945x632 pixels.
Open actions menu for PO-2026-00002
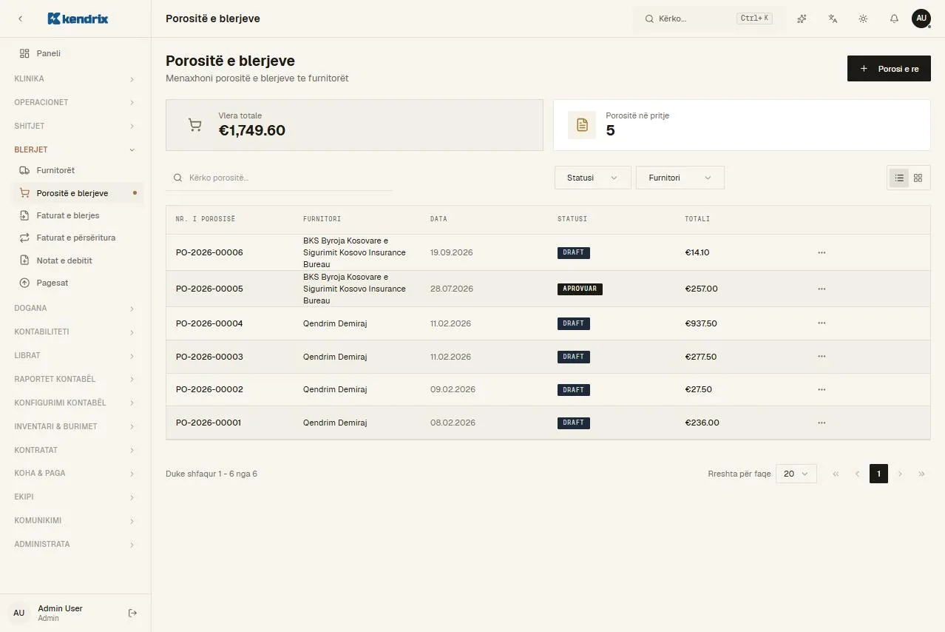click(x=822, y=389)
